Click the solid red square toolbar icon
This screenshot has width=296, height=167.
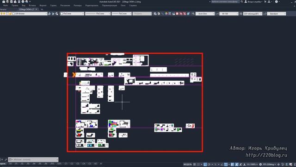tap(177, 13)
